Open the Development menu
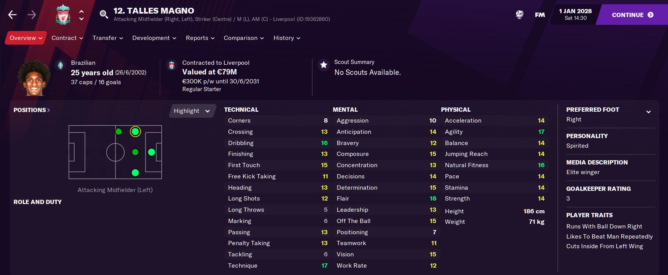Viewport: 668px width, 275px height. click(x=154, y=38)
